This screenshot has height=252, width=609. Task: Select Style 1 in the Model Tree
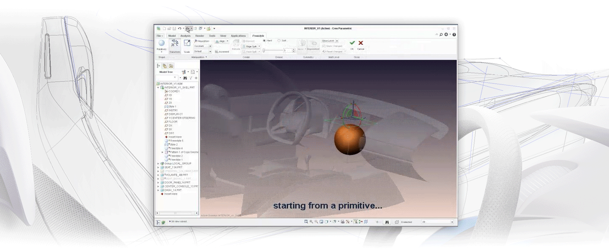coord(170,106)
